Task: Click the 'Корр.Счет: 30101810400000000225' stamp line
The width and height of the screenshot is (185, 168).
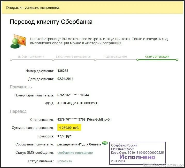Action: [137, 153]
